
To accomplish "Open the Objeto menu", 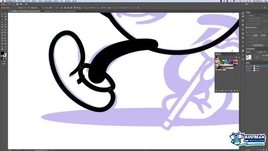I will [x=34, y=1].
